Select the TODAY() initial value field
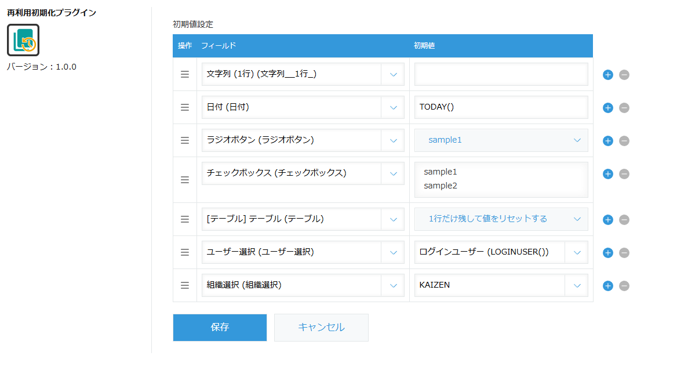The image size is (677, 381). 500,107
